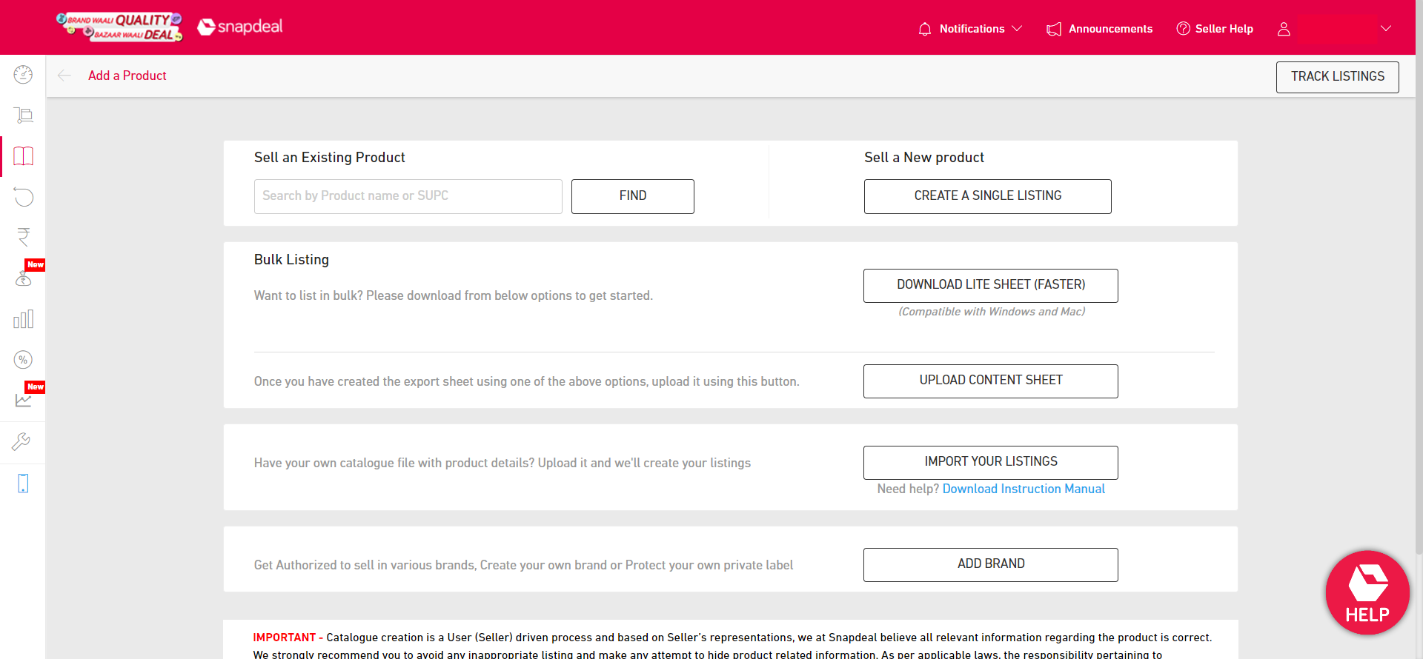This screenshot has width=1423, height=659.
Task: Open the Download Instruction Manual link
Action: coord(1024,489)
